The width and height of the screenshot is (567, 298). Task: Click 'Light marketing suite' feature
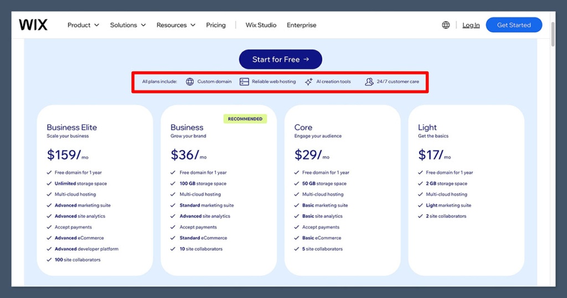(x=449, y=205)
